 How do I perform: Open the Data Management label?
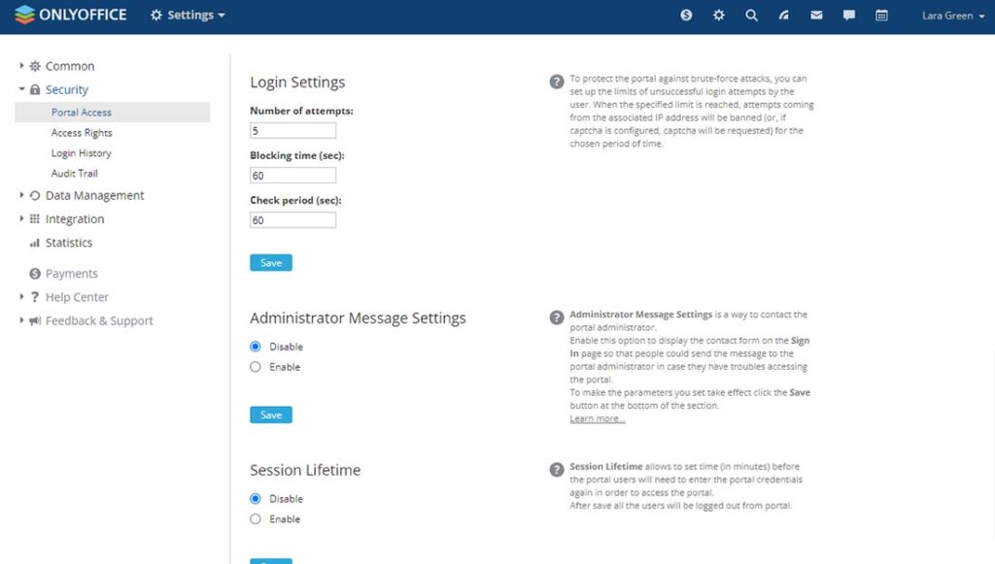pyautogui.click(x=94, y=195)
